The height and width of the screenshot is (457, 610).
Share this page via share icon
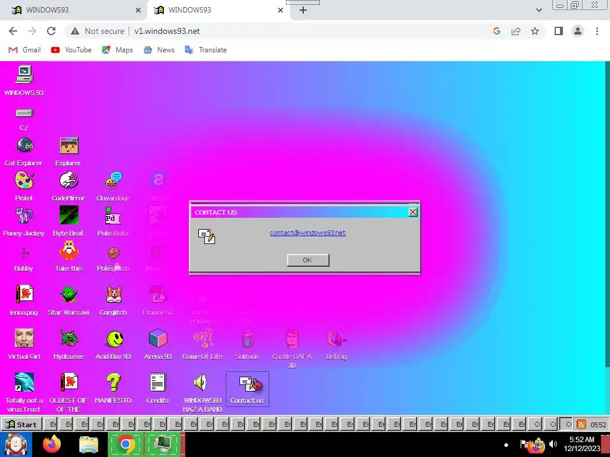click(x=516, y=31)
